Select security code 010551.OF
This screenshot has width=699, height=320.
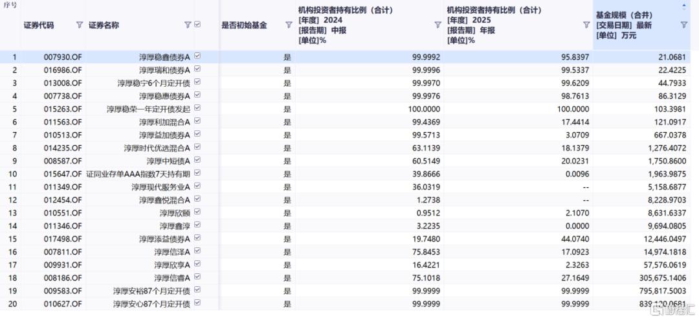[63, 213]
